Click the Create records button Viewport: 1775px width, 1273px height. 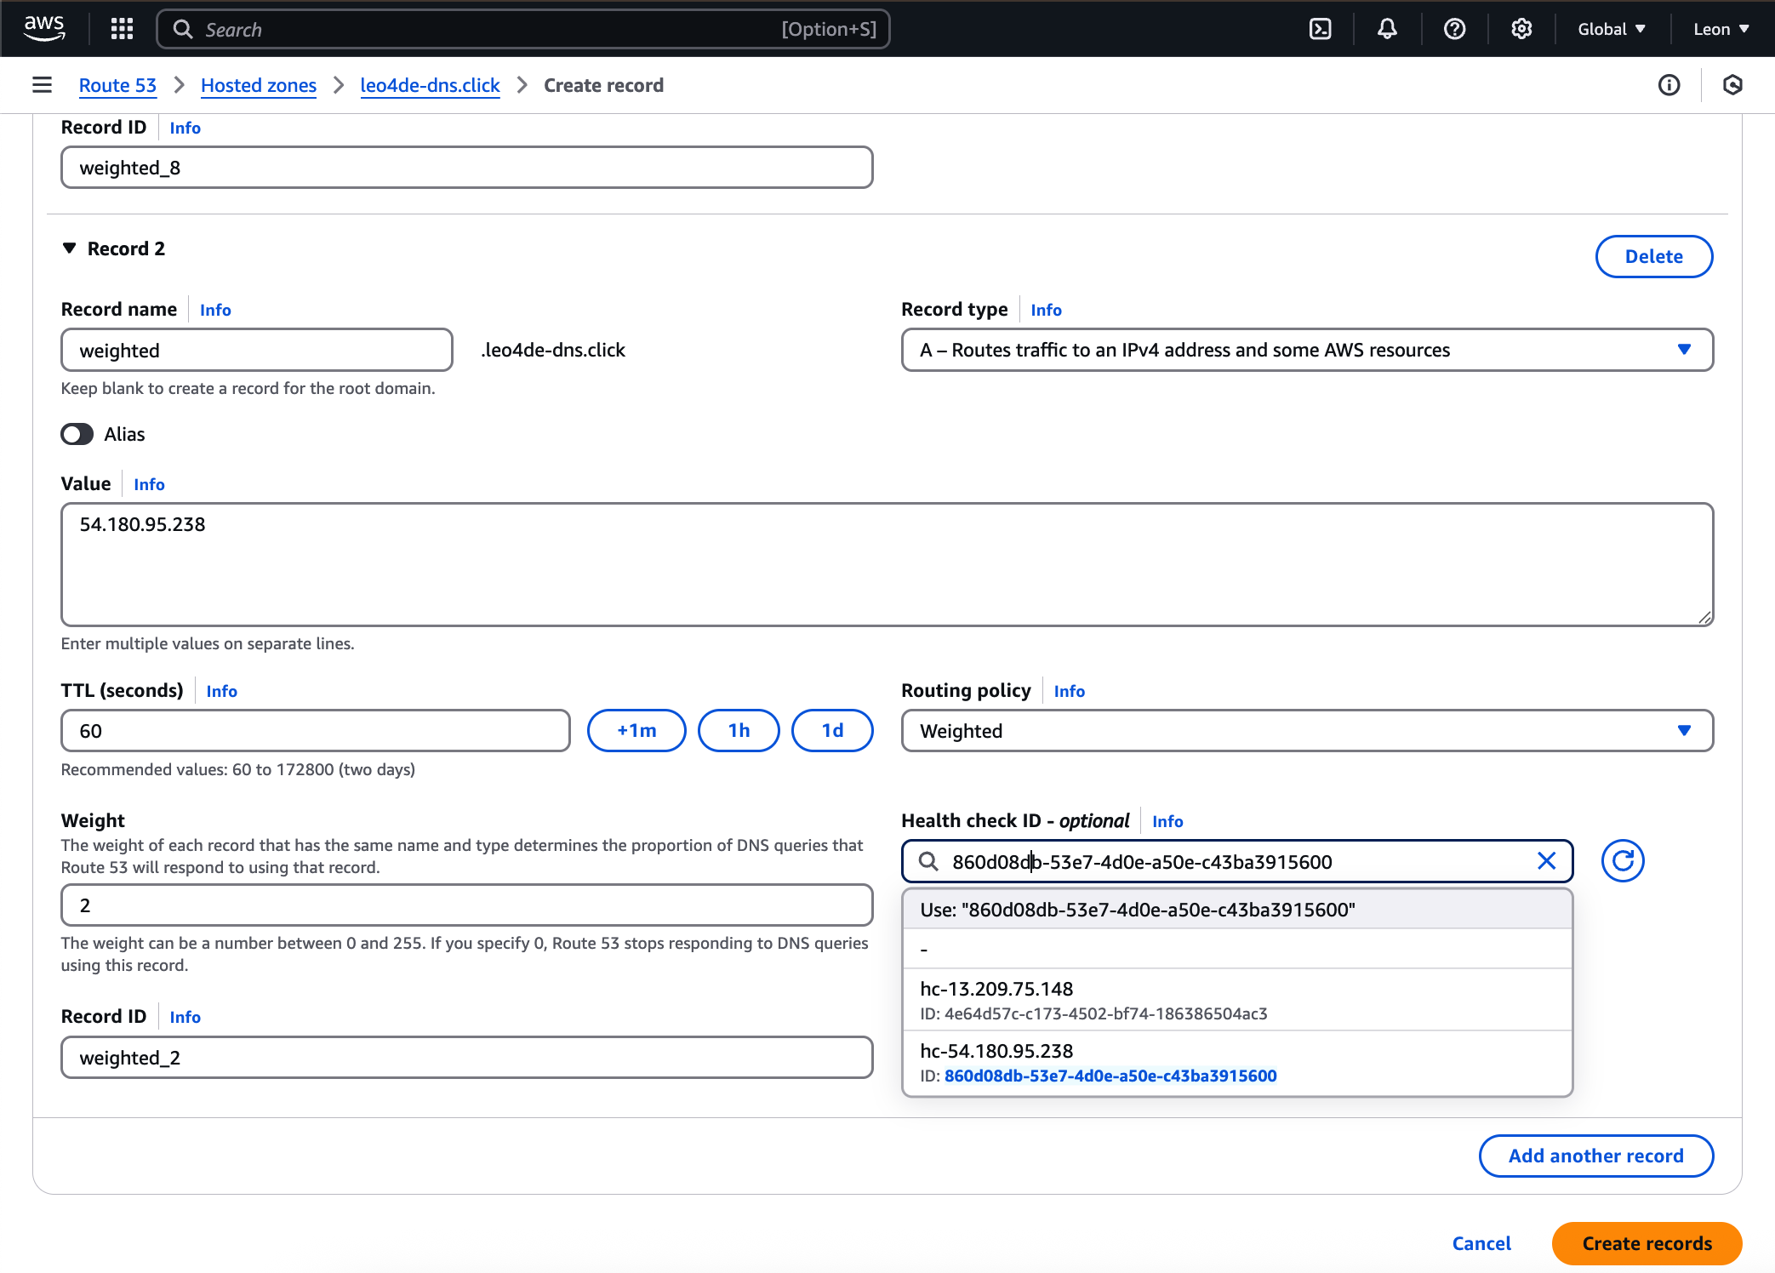coord(1646,1243)
